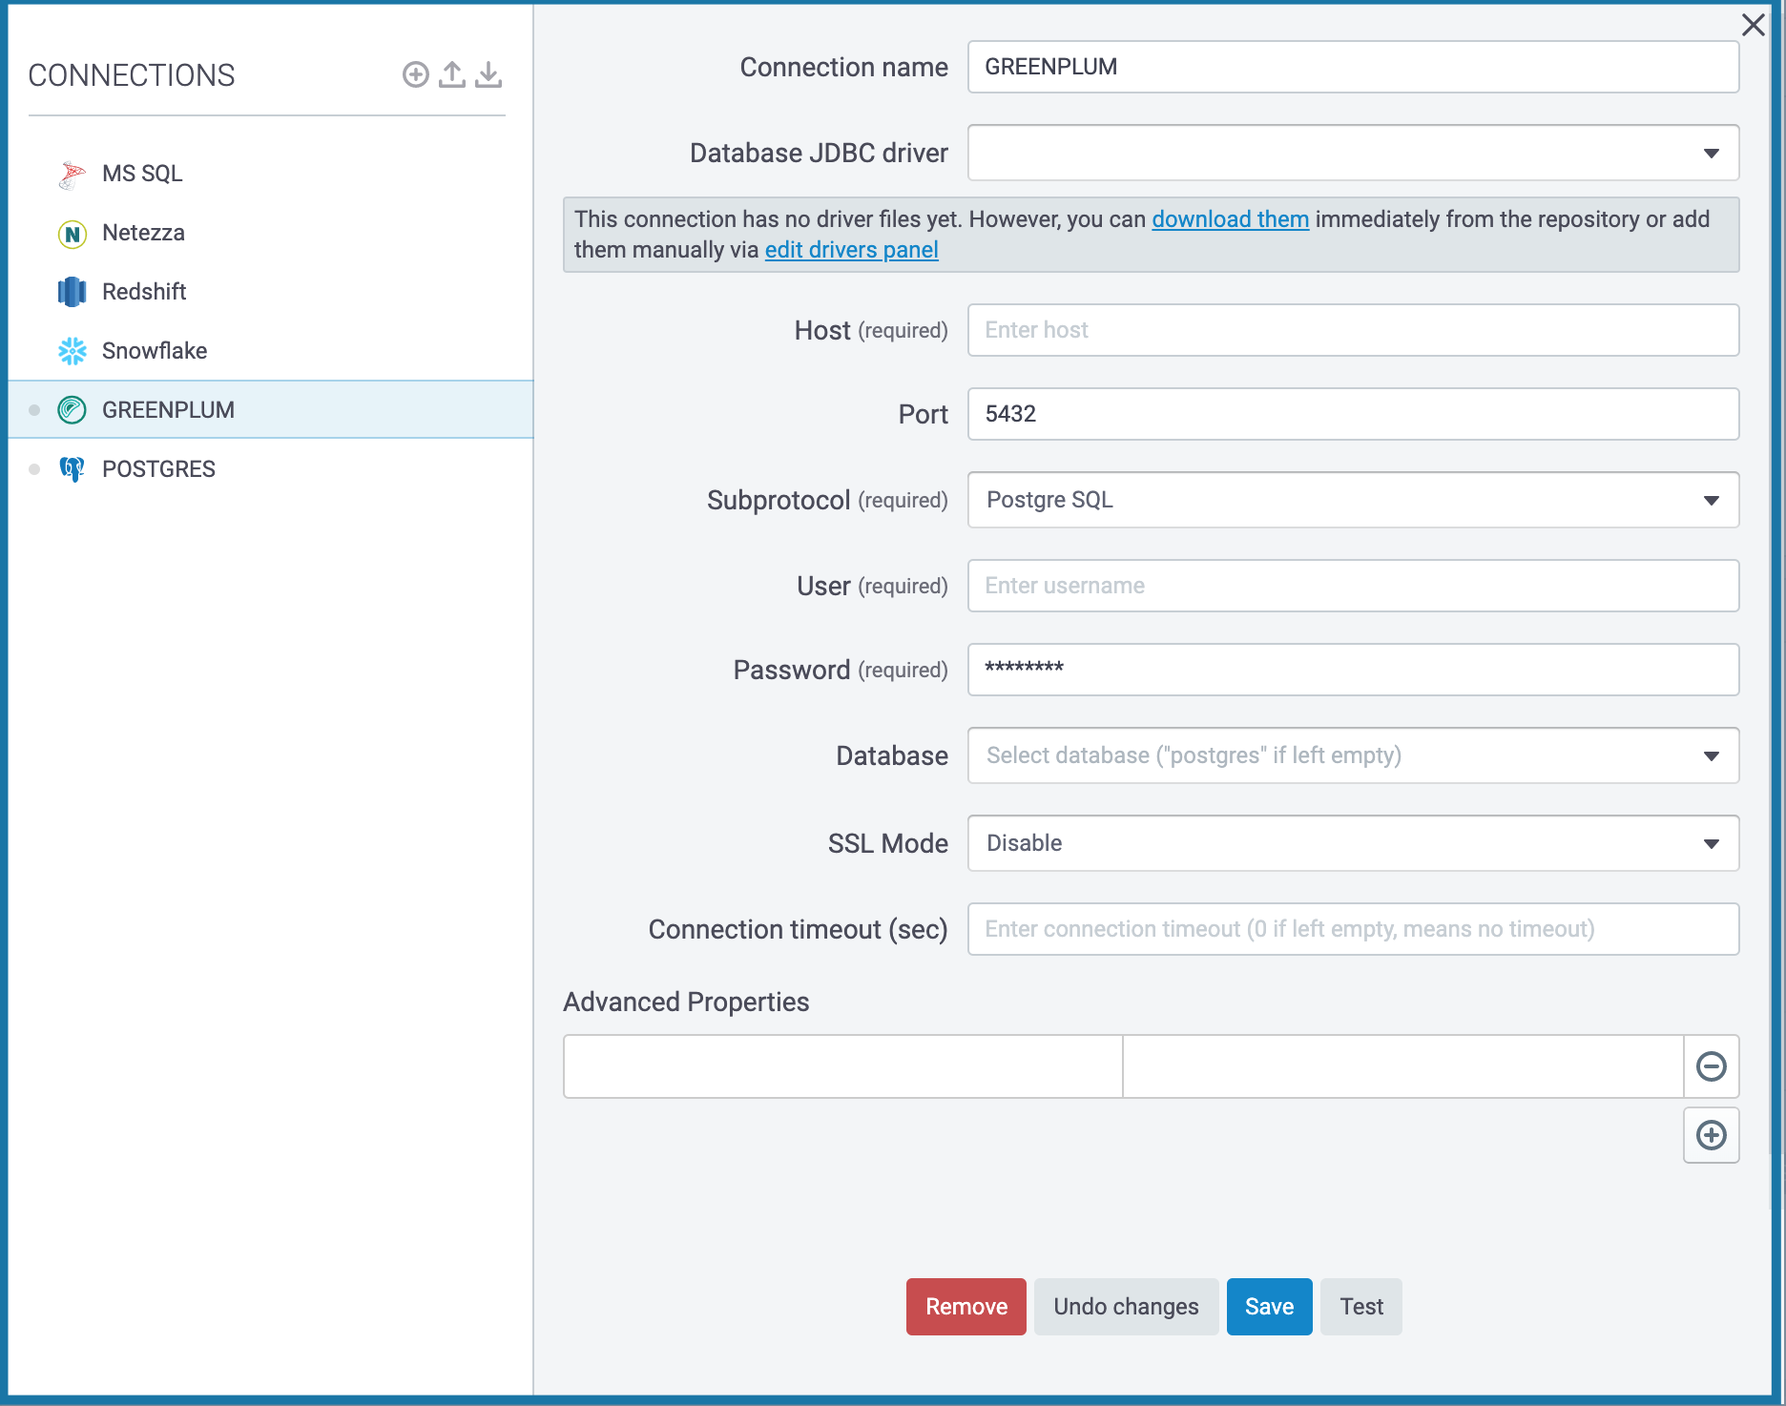
Task: Click the upload connections icon
Action: point(452,74)
